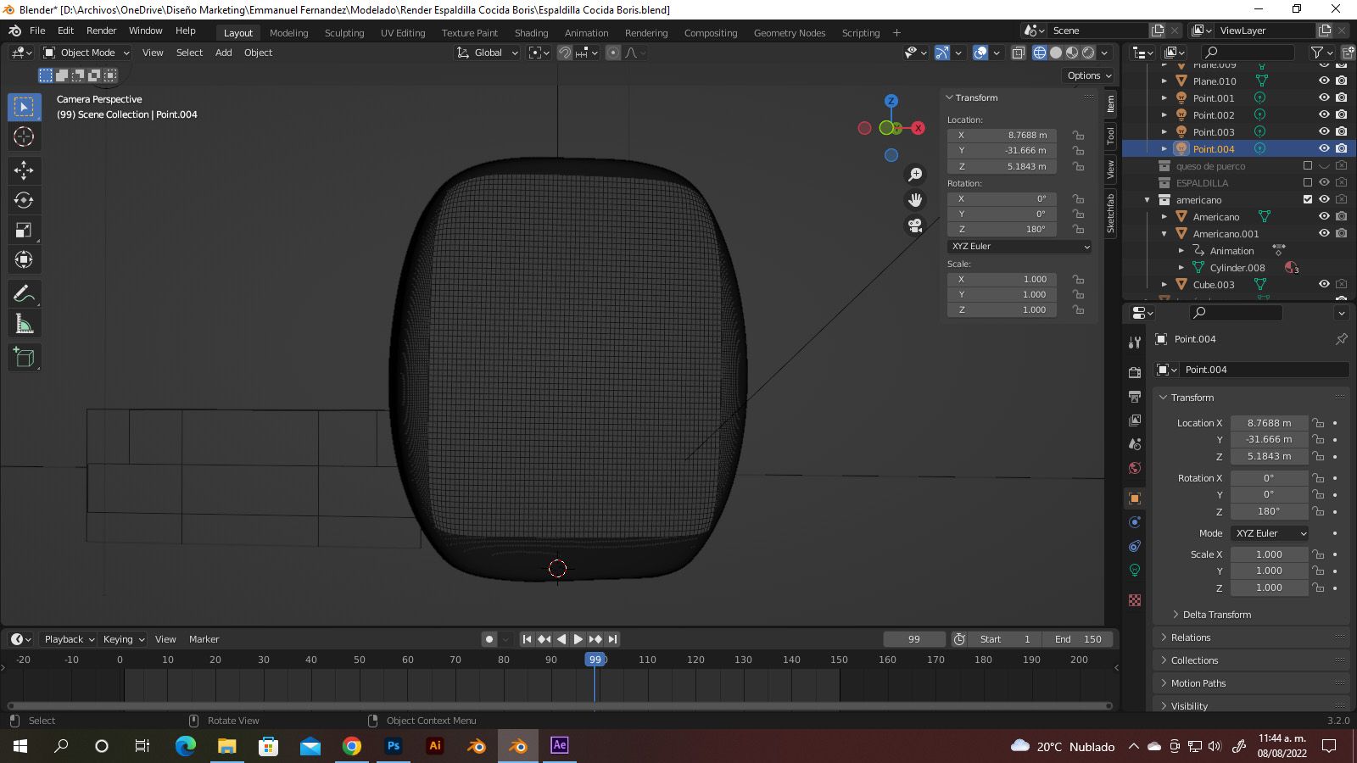Uncheck the americano collection checkbox
Viewport: 1357px width, 763px height.
pyautogui.click(x=1307, y=200)
